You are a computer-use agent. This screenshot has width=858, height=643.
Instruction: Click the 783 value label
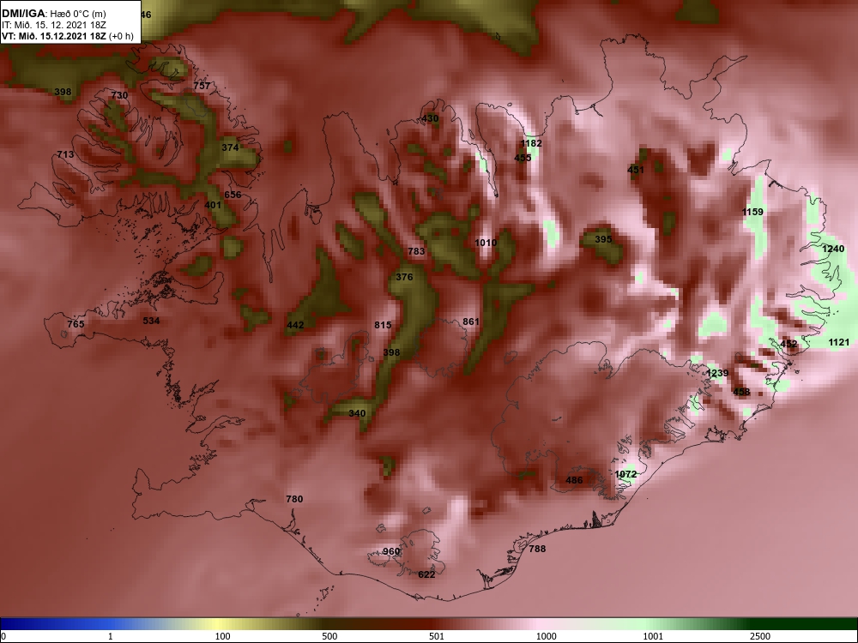coord(416,251)
